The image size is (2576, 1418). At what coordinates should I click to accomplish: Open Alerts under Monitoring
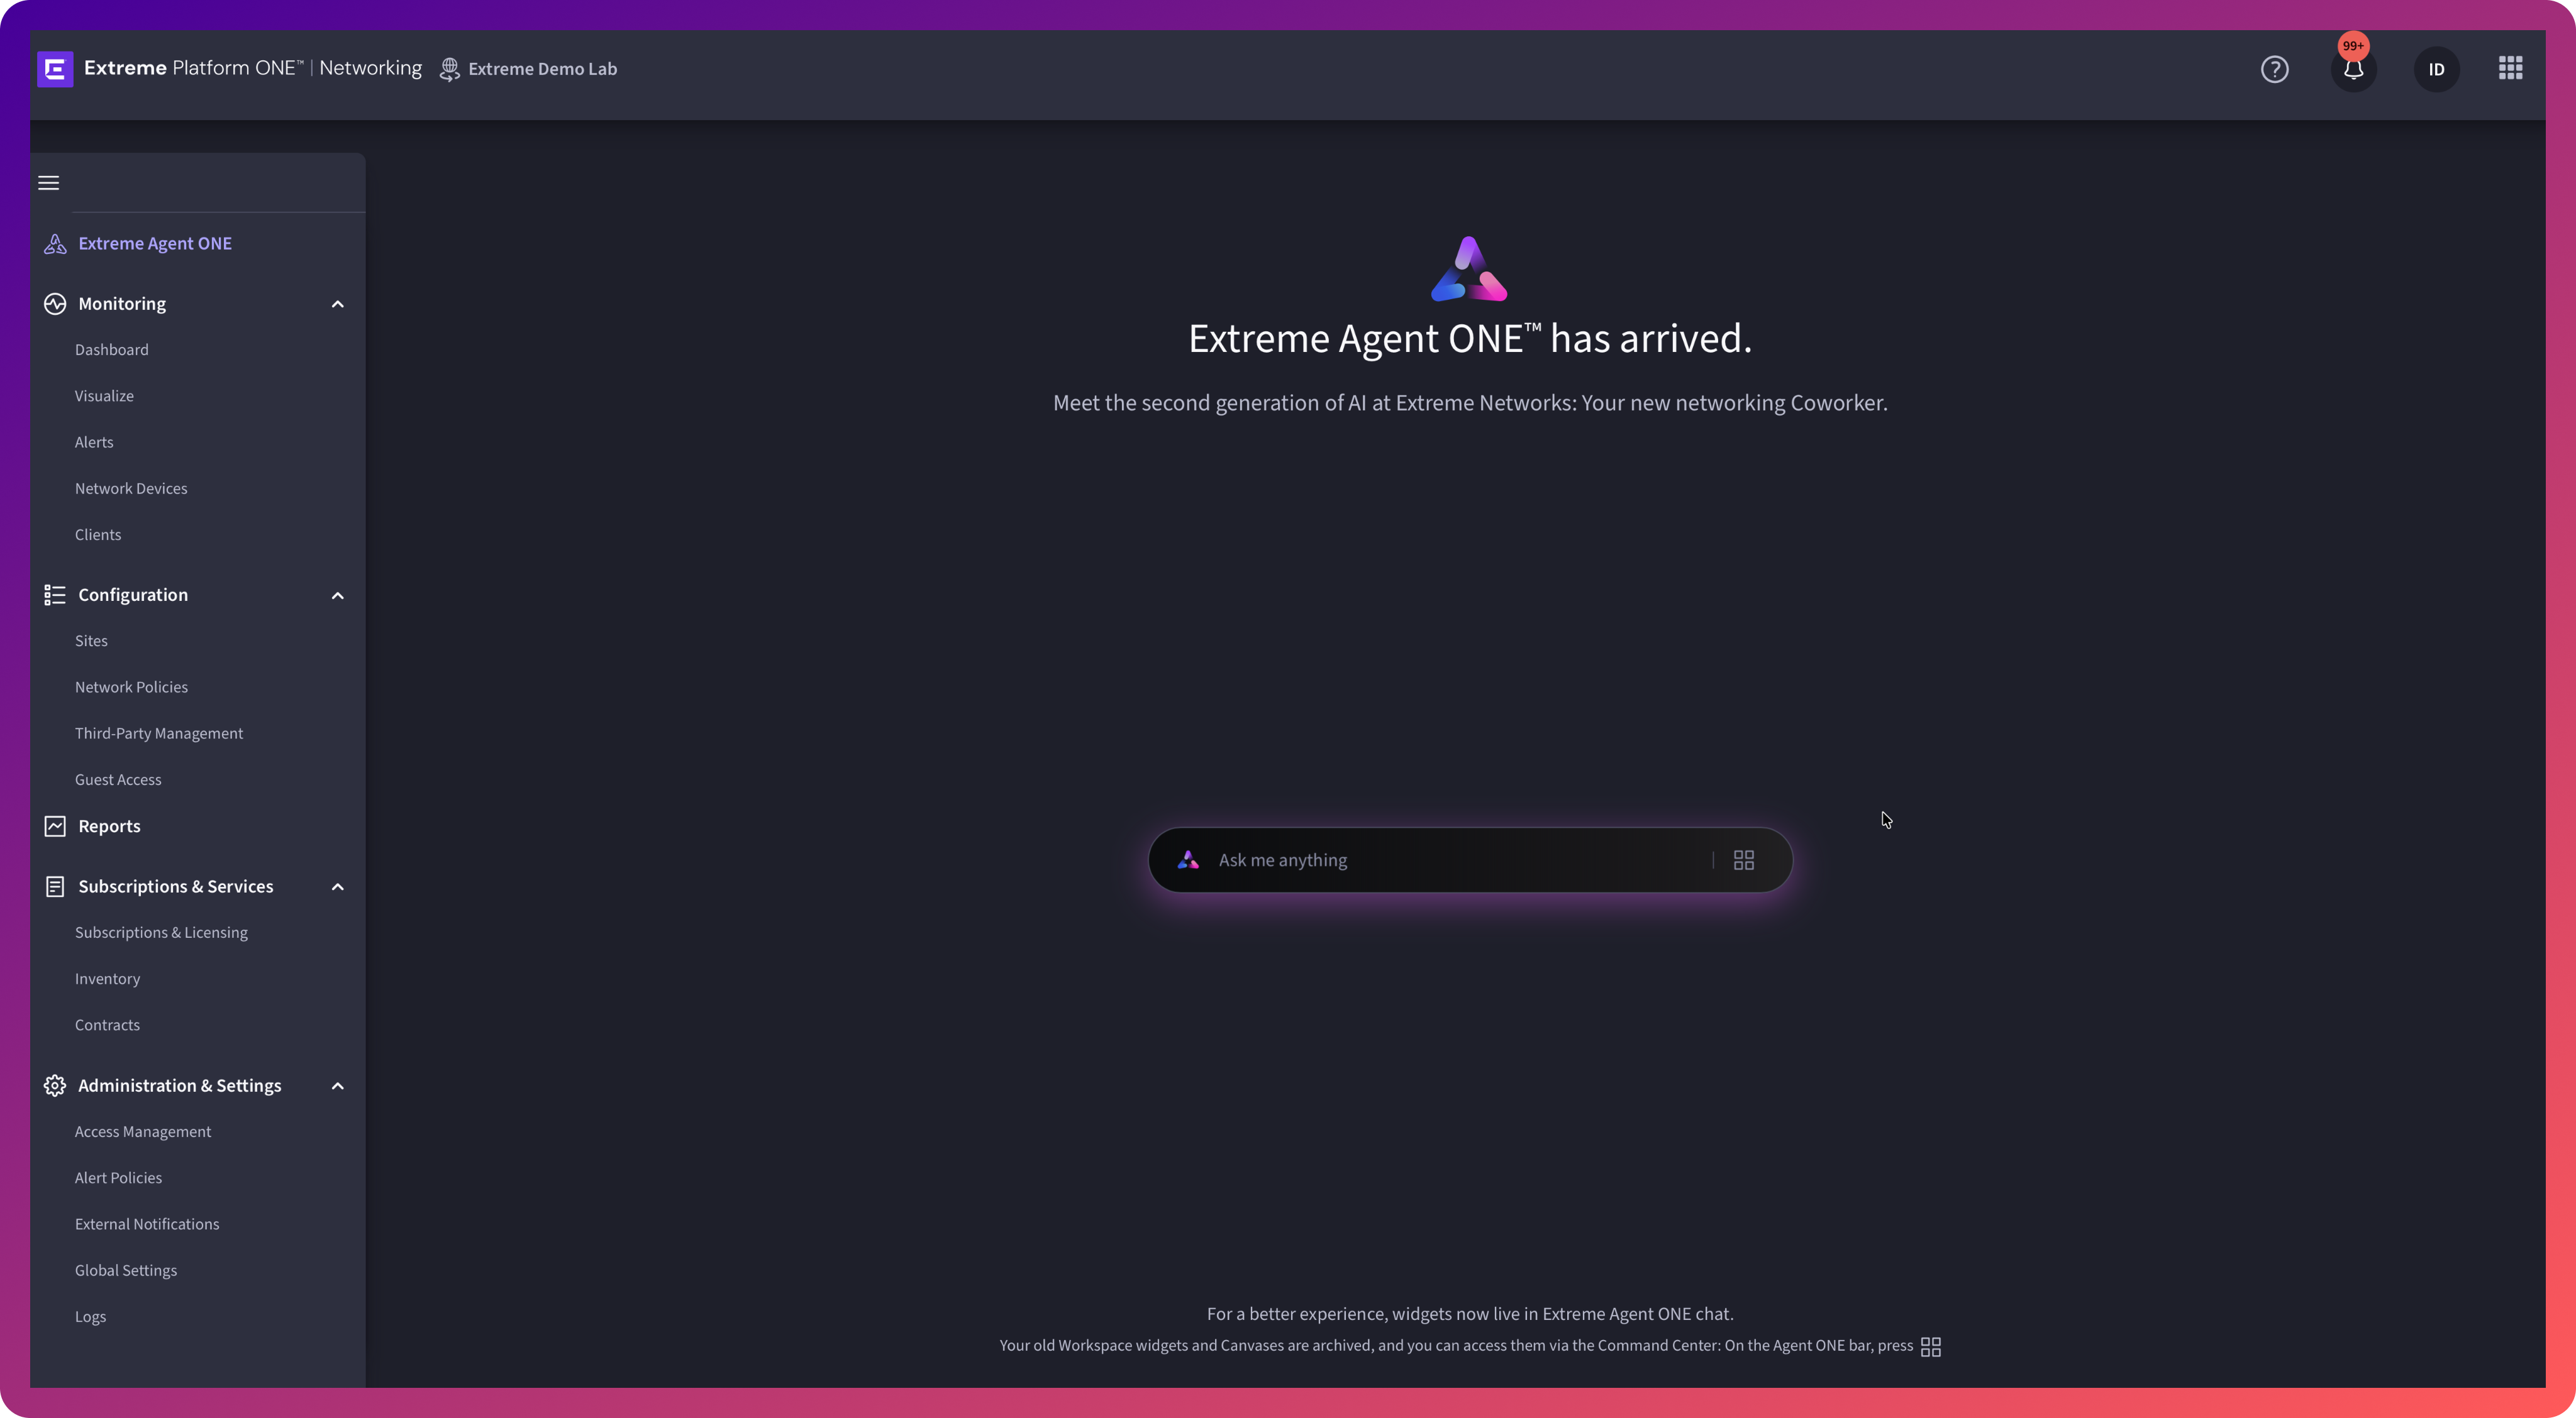(x=94, y=442)
